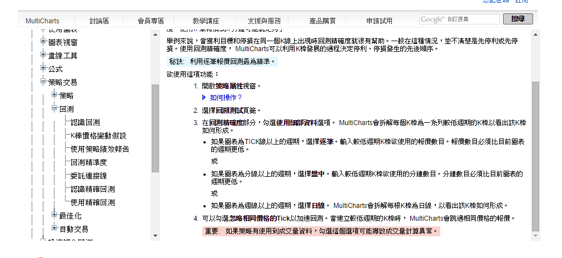
Task: Select 自動交易 in the tree
Action: (74, 229)
